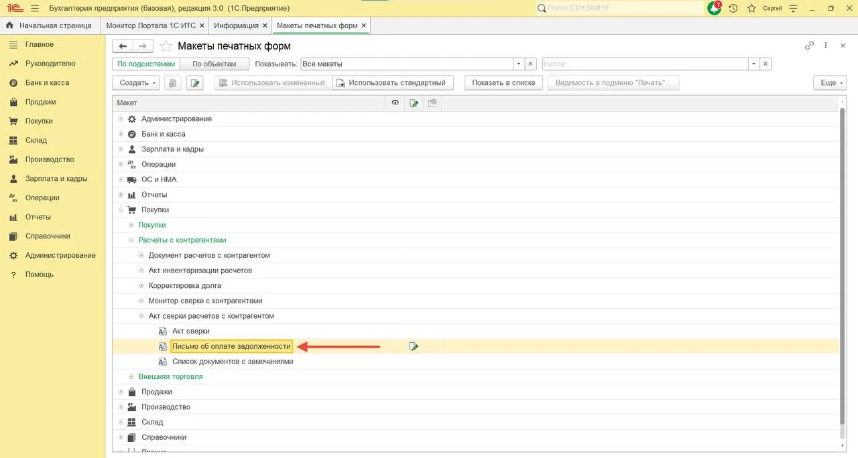Collapse the Расчеты с контрагентами node
Screen dimensions: 858x458
[x=131, y=240]
